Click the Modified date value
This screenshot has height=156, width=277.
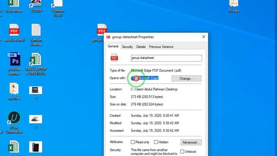(155, 123)
